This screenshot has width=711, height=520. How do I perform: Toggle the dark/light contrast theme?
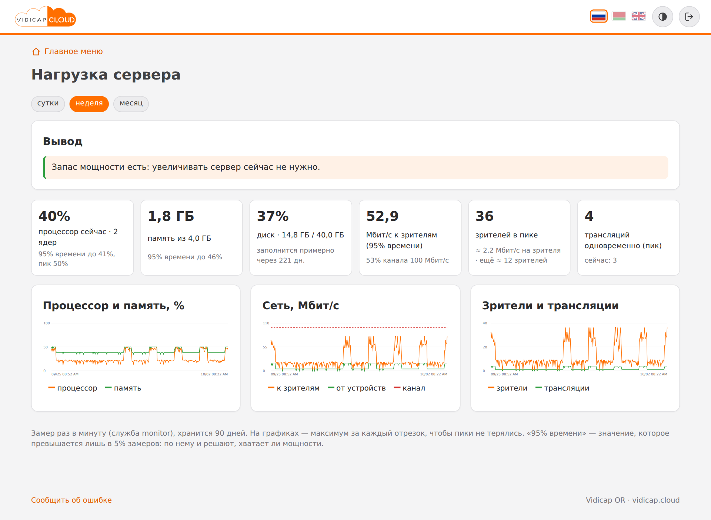pyautogui.click(x=662, y=17)
